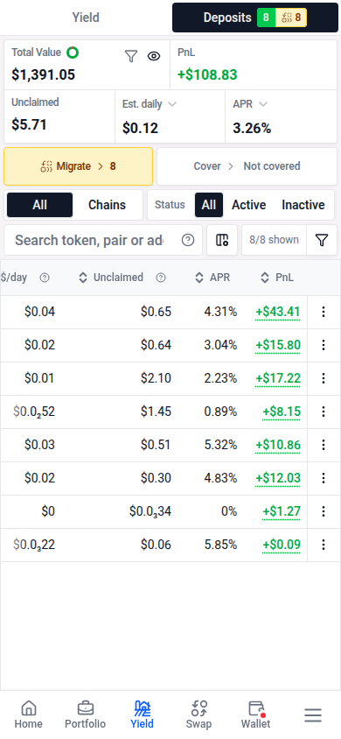Open PnL details for +$8.15

(282, 412)
